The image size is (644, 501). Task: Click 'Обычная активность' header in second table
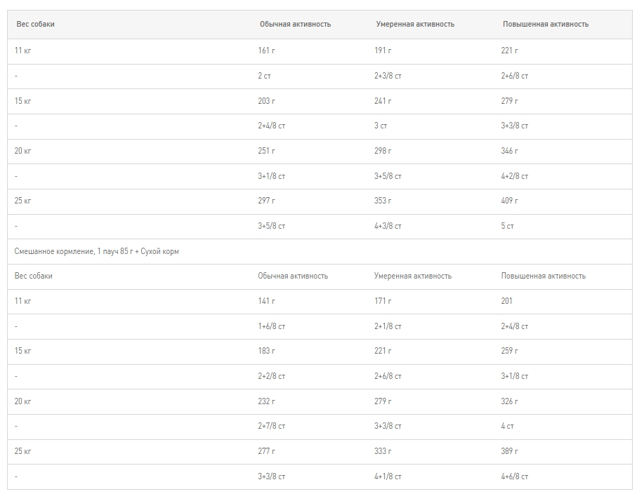[x=293, y=276]
